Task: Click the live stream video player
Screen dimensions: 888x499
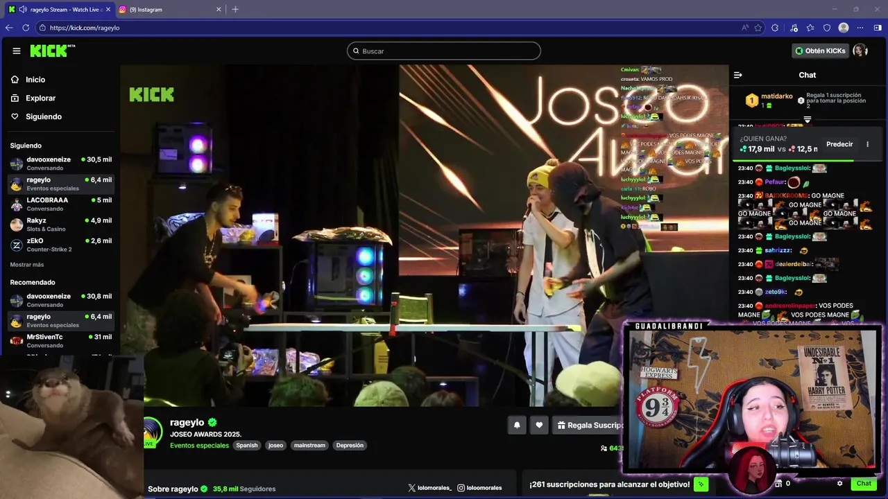Action: click(x=425, y=236)
